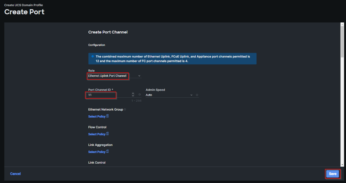The width and height of the screenshot is (346, 183).
Task: Click the policy icon under Ethernet Network Group
Action: [108, 116]
